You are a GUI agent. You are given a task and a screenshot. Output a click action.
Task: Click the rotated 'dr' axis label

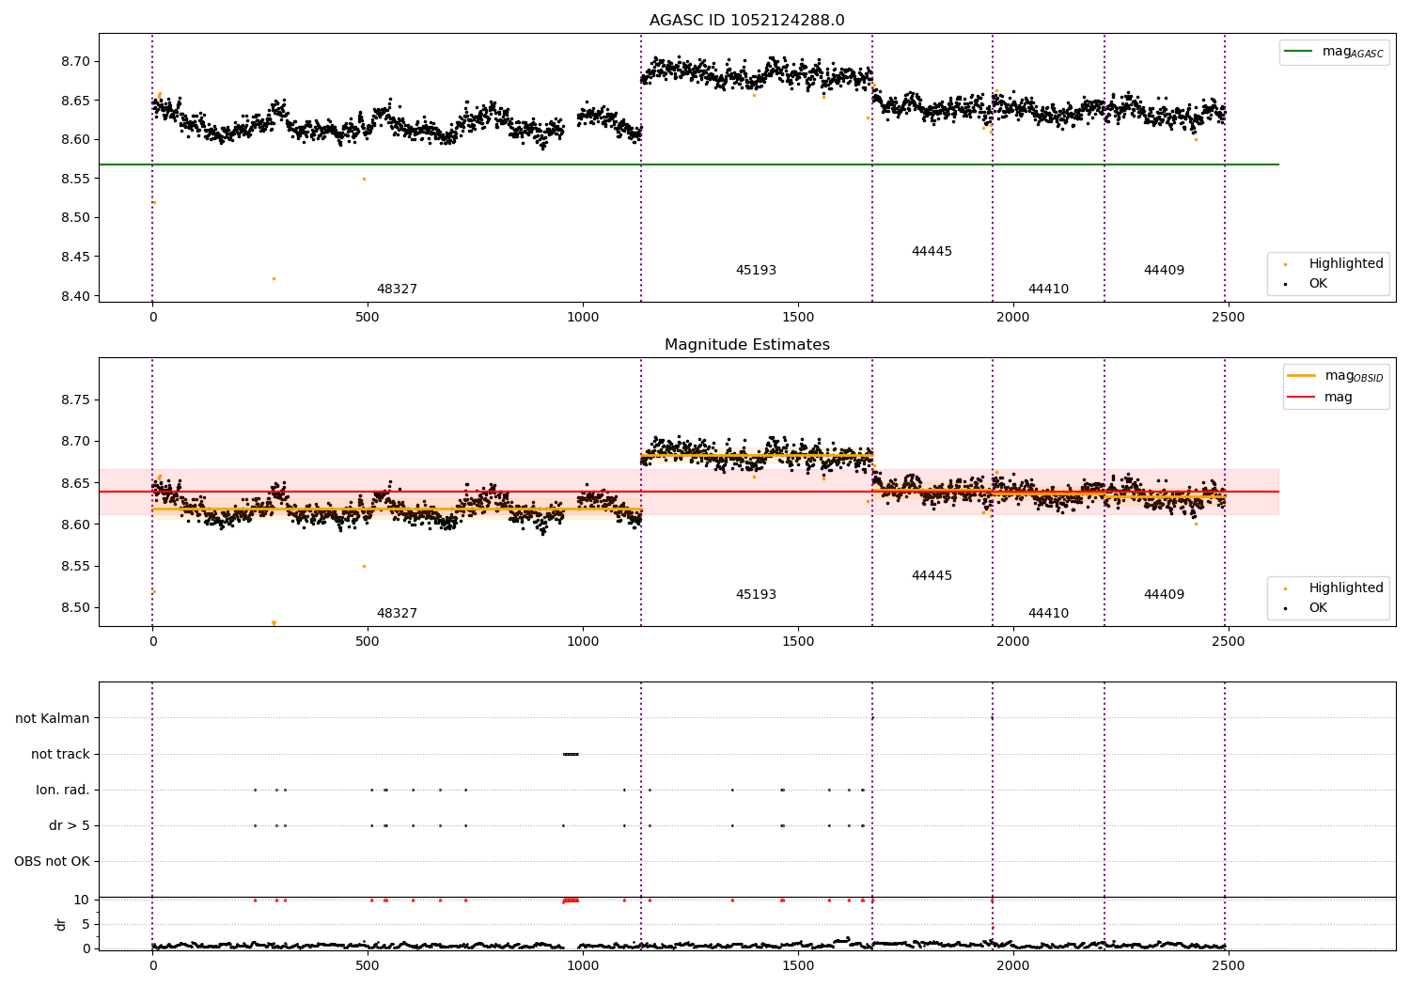coord(61,924)
